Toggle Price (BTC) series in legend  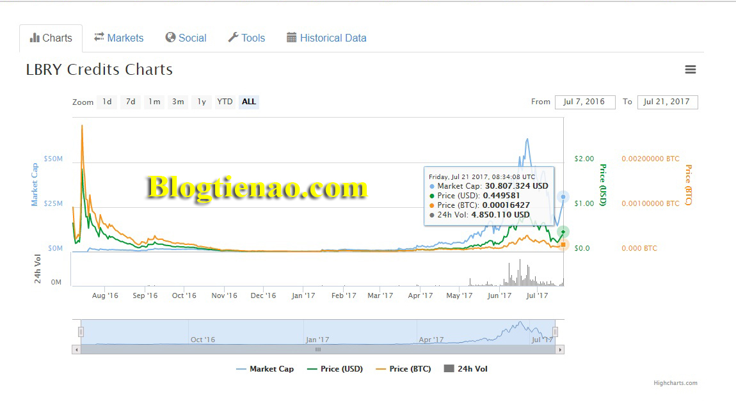(404, 369)
